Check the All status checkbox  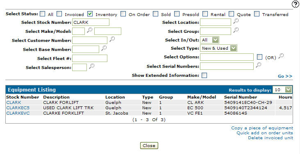pyautogui.click(x=43, y=14)
